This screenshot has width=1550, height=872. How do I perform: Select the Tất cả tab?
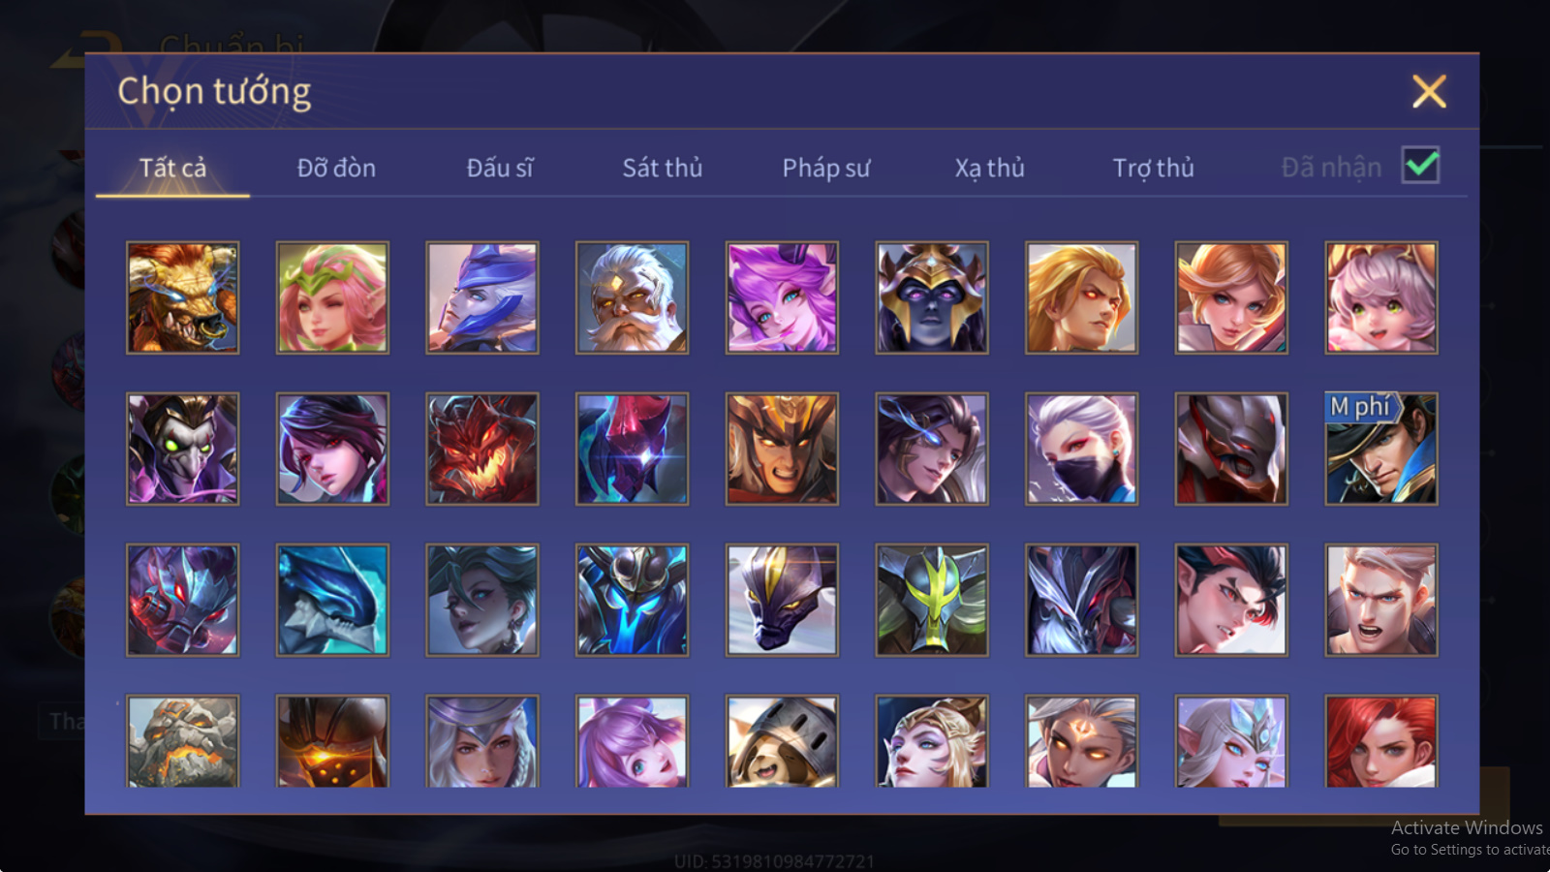(172, 168)
